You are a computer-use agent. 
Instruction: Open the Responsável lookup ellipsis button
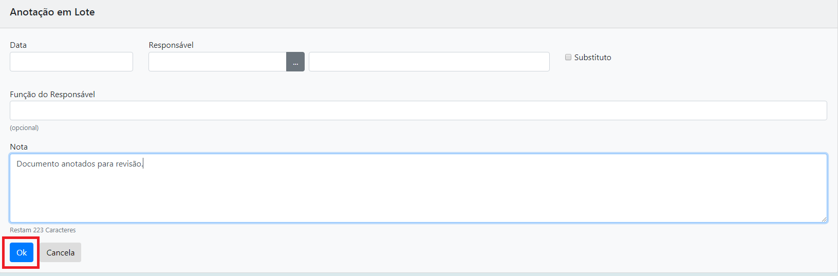click(x=295, y=62)
